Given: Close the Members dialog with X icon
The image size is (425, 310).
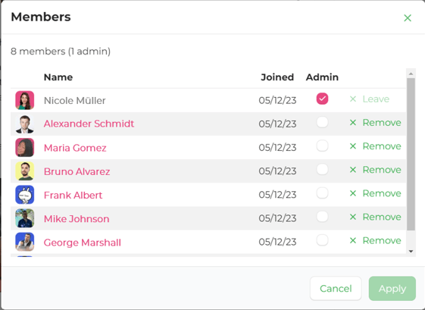Looking at the screenshot, I should pyautogui.click(x=408, y=18).
